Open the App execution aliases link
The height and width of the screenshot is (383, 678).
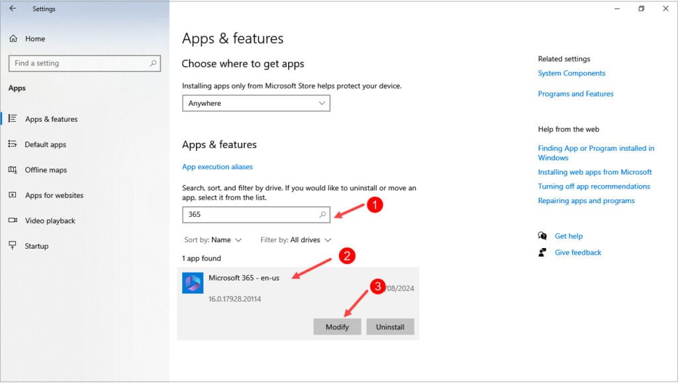[x=217, y=167]
